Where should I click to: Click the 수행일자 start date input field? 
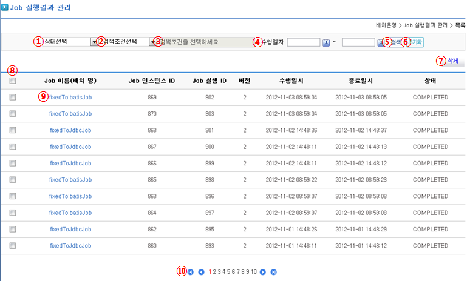303,42
